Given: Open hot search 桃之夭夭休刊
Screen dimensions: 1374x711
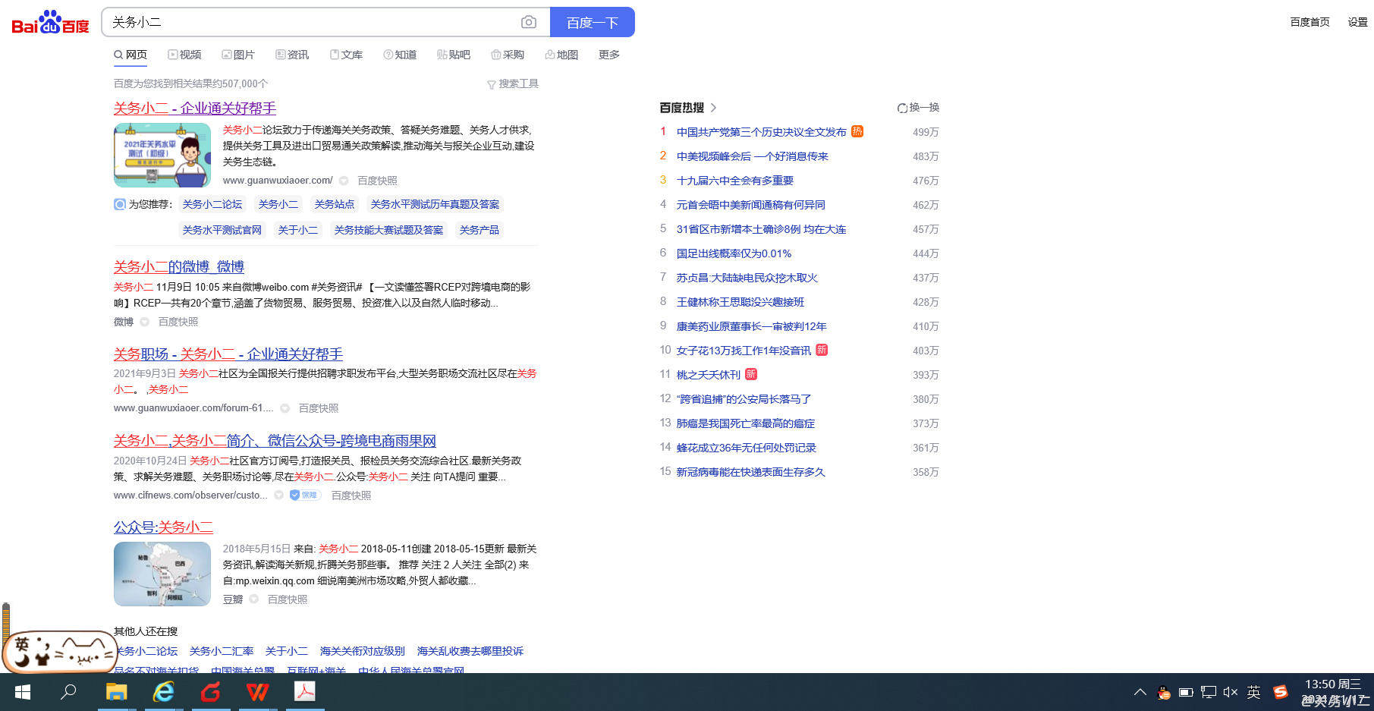Looking at the screenshot, I should click(x=709, y=375).
